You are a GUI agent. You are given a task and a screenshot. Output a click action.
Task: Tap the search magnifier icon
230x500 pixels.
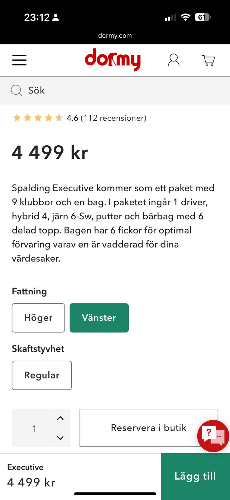tap(16, 91)
